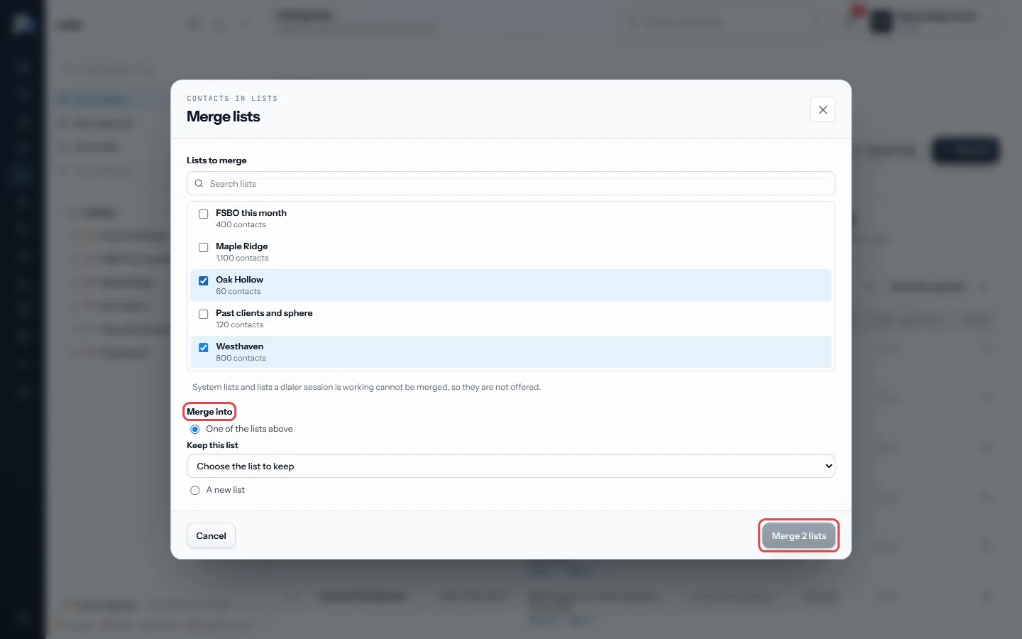Click the System lists cannot be merged note
This screenshot has width=1022, height=639.
pos(366,387)
